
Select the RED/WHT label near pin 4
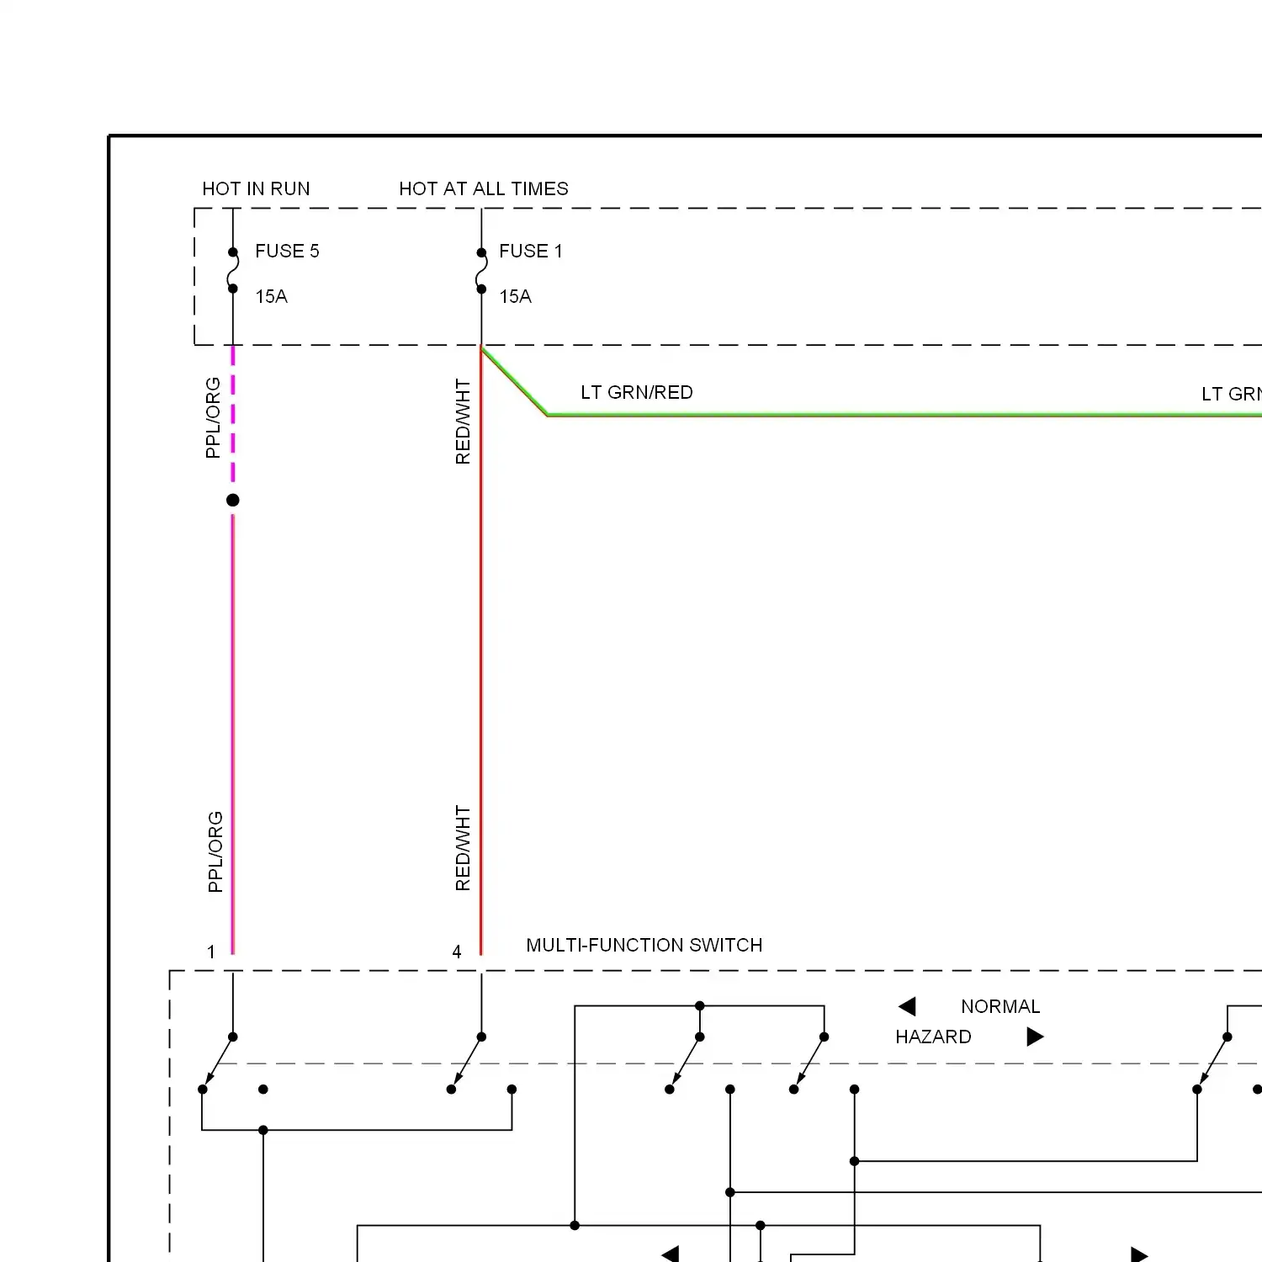(x=463, y=848)
